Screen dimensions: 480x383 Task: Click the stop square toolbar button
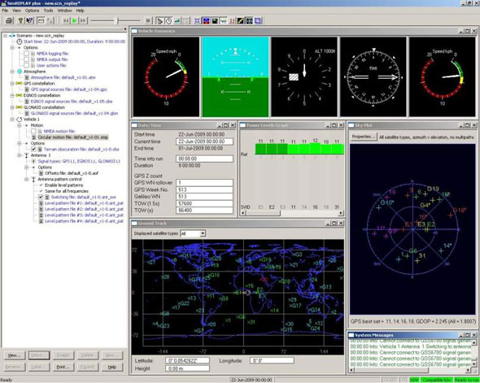tap(148, 20)
